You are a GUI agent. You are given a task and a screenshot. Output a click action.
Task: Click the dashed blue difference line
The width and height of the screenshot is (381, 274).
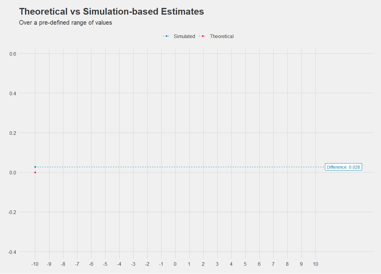point(180,167)
